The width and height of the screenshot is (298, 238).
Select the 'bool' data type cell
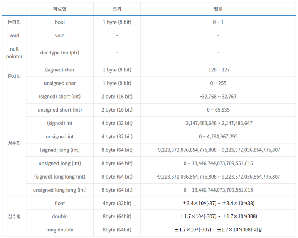[60, 22]
